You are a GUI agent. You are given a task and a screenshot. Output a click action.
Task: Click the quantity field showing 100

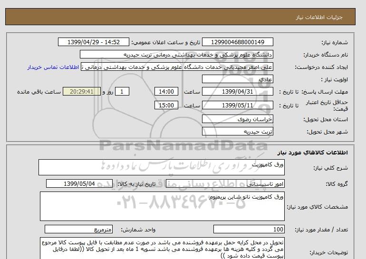249,230
